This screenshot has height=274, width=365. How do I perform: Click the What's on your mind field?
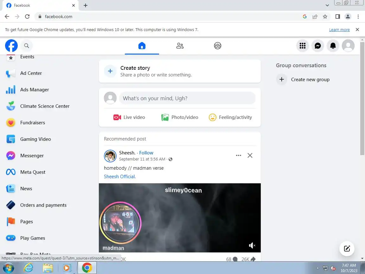187,98
